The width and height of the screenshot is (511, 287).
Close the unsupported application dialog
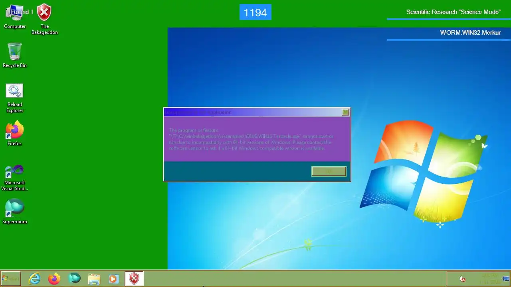[x=345, y=112]
